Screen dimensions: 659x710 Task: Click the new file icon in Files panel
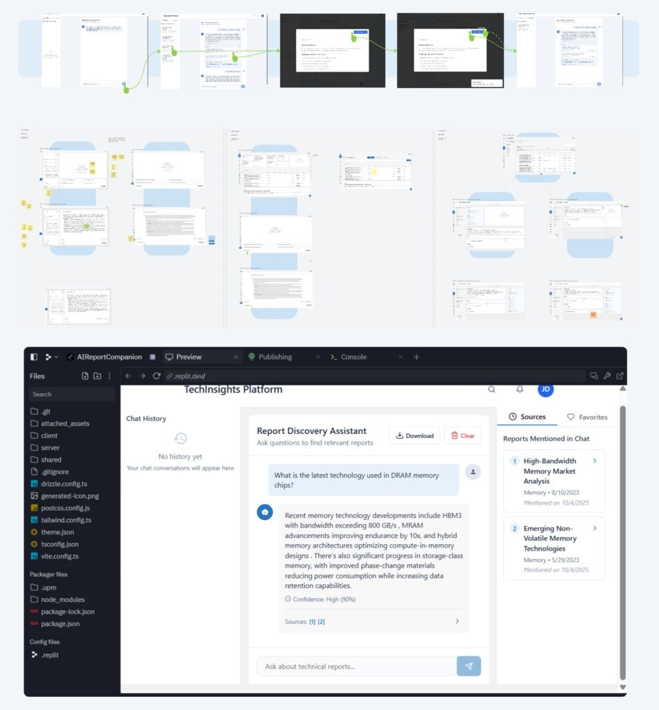pyautogui.click(x=85, y=376)
